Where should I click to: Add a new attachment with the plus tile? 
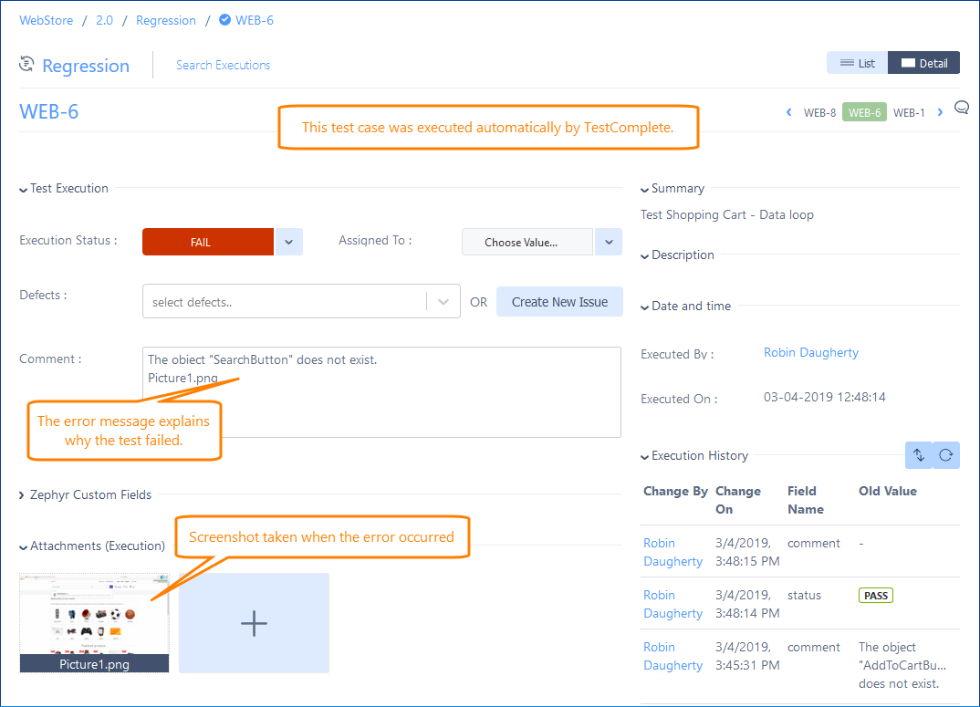click(254, 622)
